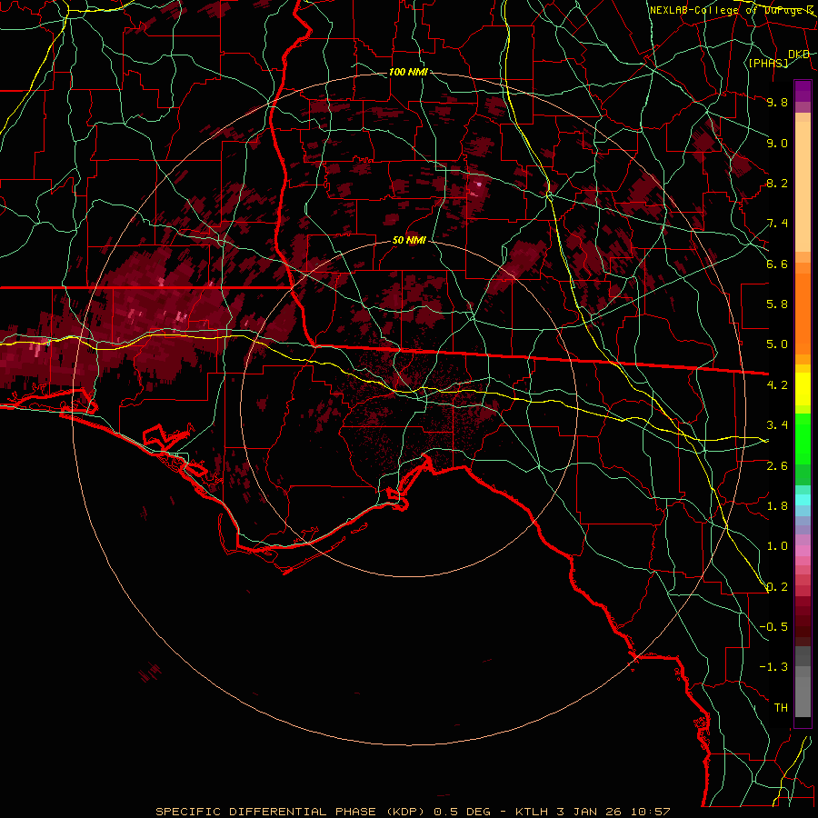
Task: Select the 2.6 scale value
Action: (x=777, y=466)
